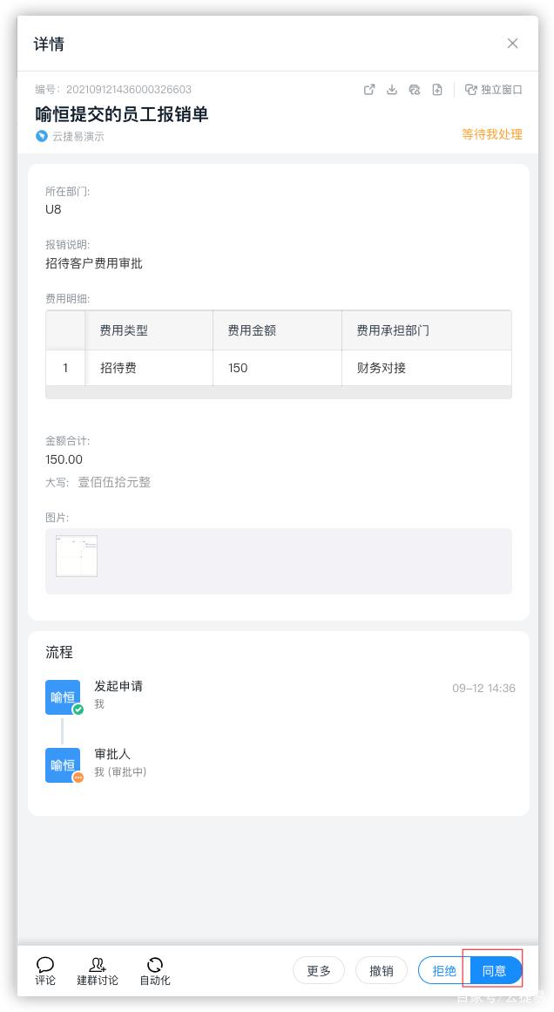Click the expense table horizontal scrollbar
Image resolution: width=554 pixels, height=1012 pixels.
[279, 392]
